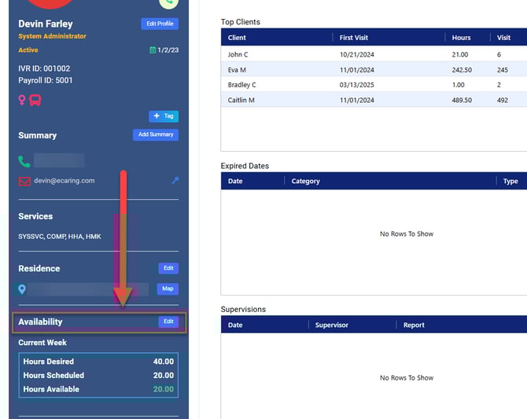Click the Edit Profile button
This screenshot has width=527, height=419.
pyautogui.click(x=160, y=24)
